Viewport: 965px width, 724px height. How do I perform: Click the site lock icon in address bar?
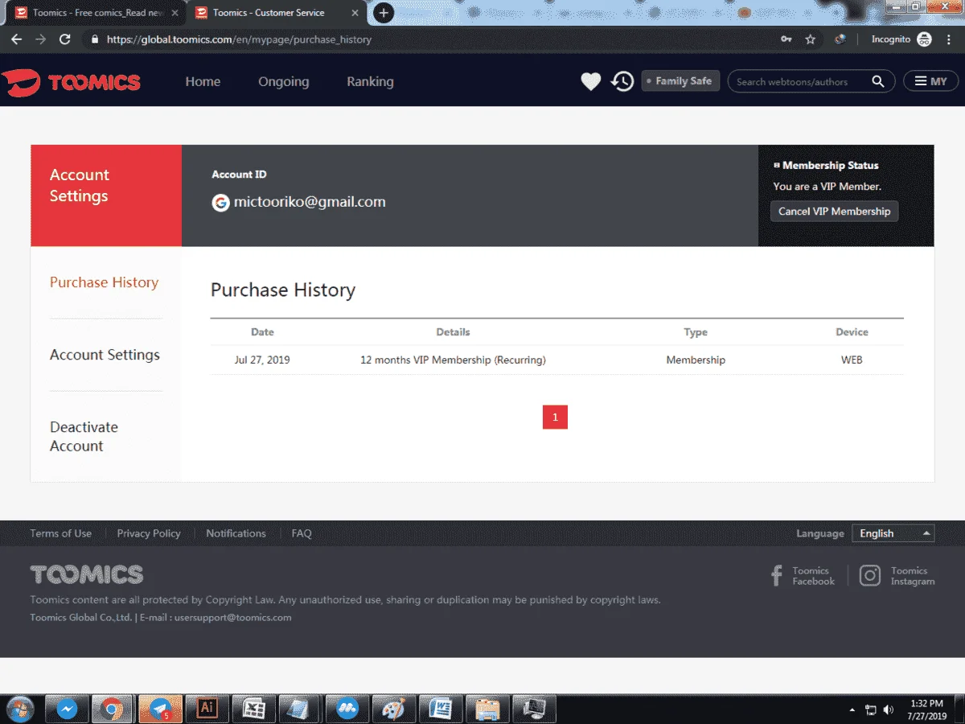[x=95, y=39]
